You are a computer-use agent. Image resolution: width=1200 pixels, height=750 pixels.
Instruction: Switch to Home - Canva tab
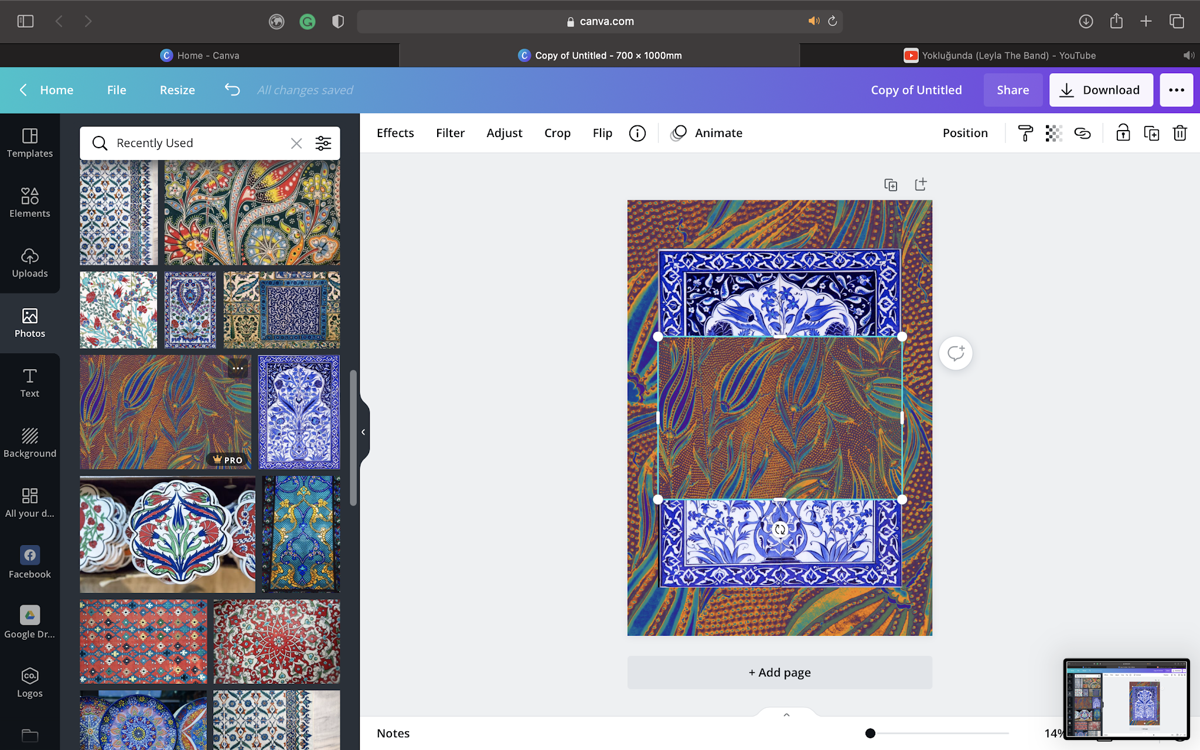[199, 55]
